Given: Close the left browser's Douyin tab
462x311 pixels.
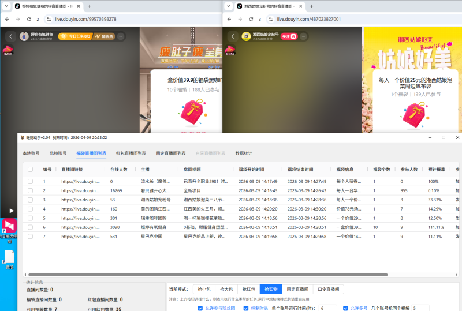Looking at the screenshot, I should point(79,6).
